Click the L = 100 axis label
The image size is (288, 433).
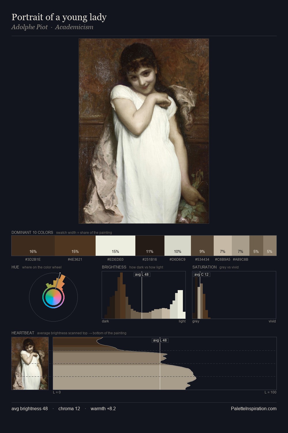pos(270,392)
